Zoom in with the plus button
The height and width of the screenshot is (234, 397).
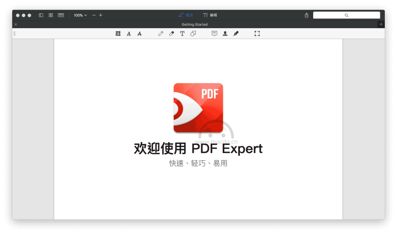100,15
